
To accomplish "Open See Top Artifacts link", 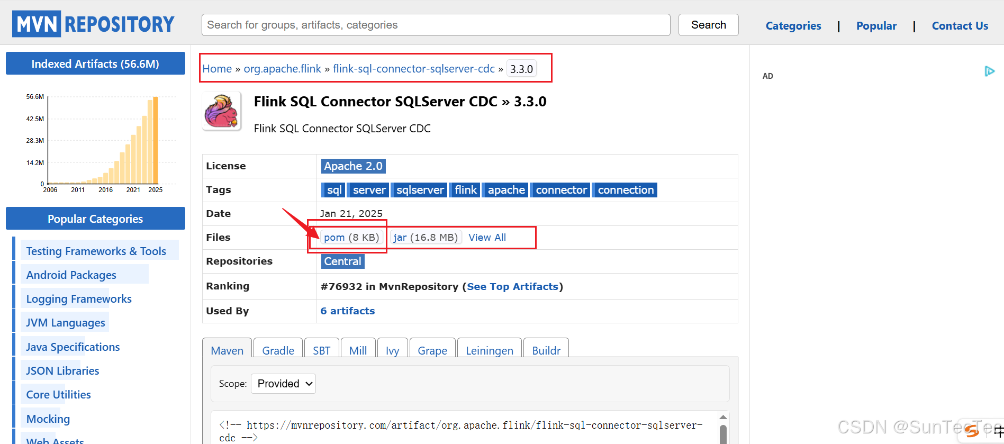I will tap(512, 286).
